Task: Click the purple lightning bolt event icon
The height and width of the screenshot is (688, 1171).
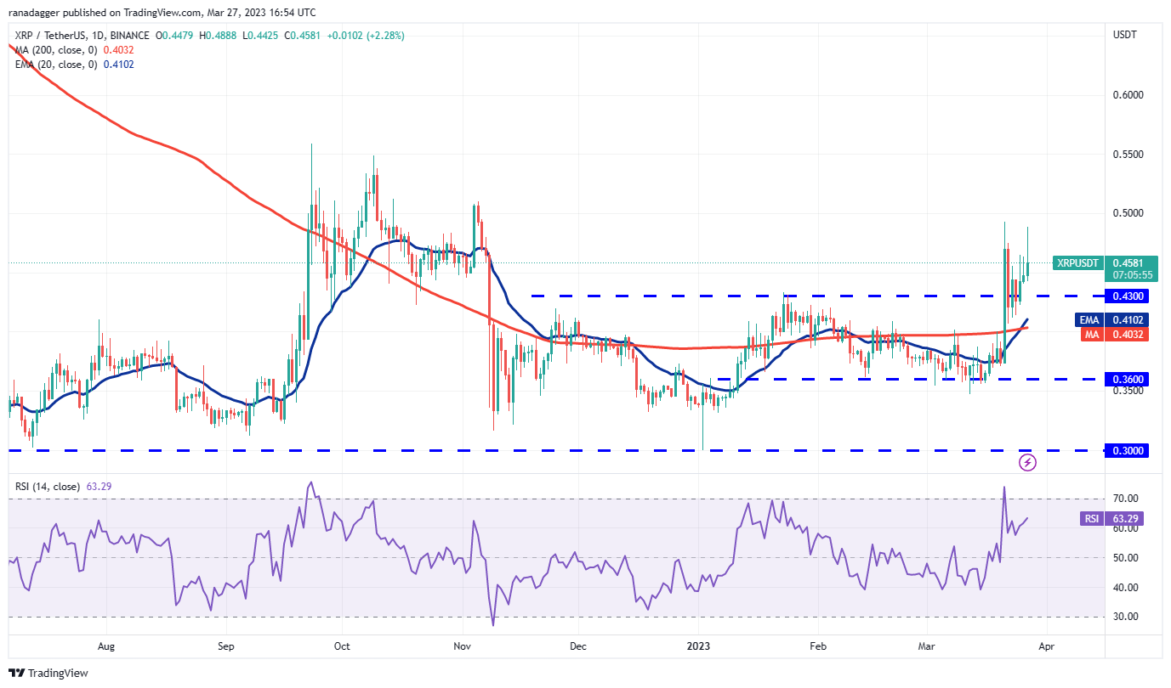Action: (1027, 463)
